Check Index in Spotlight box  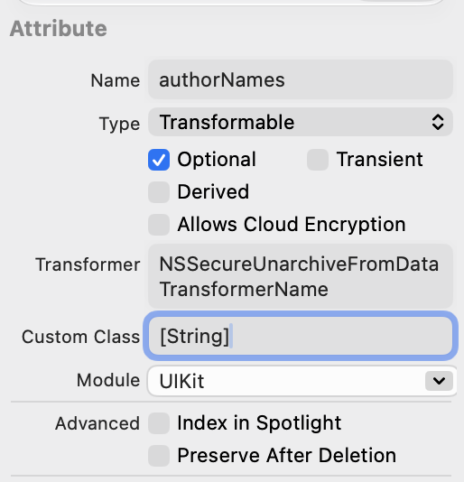[159, 423]
